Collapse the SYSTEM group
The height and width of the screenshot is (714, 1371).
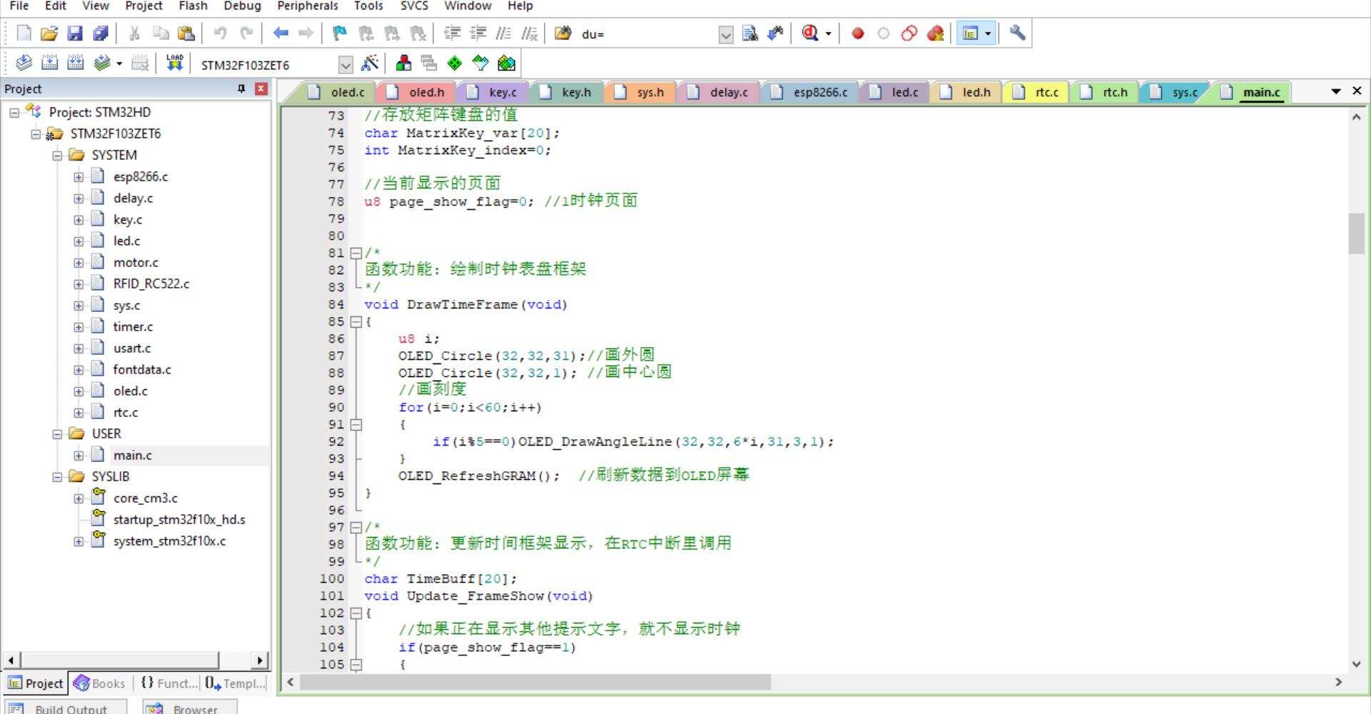coord(57,156)
